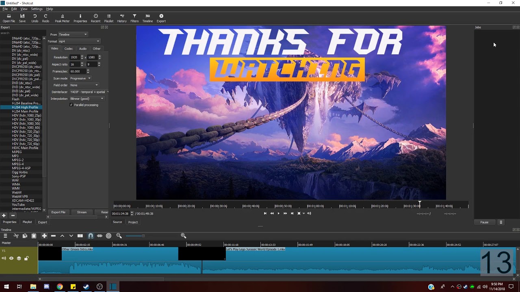
Task: Open the File menu
Action: [x=5, y=9]
